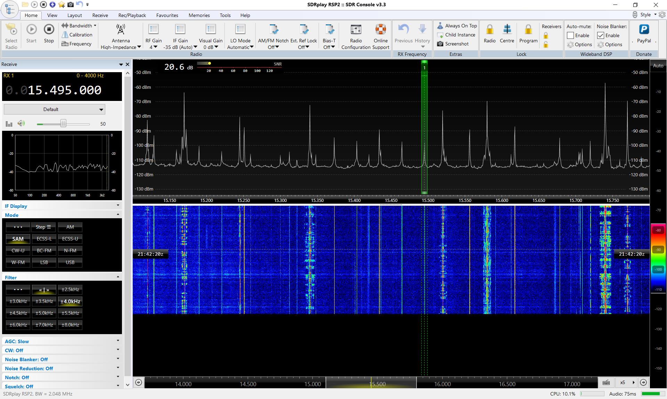The width and height of the screenshot is (667, 399).
Task: Select USB demodulation mode
Action: [70, 262]
